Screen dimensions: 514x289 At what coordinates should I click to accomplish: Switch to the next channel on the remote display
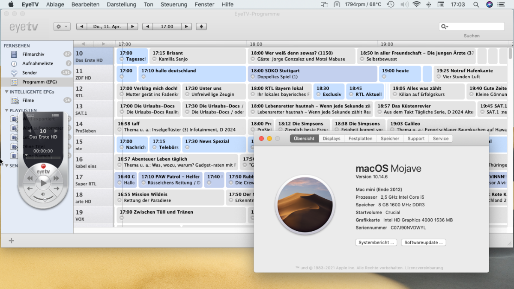(56, 131)
